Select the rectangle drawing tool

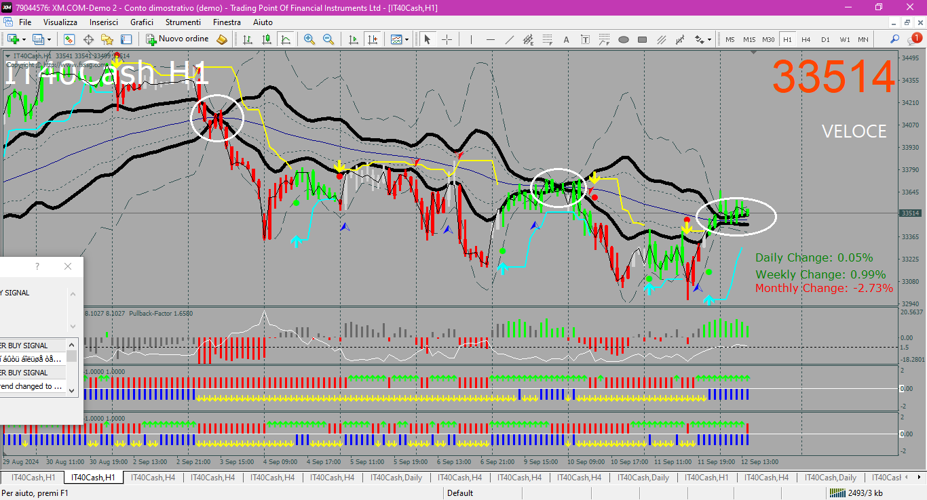click(642, 39)
